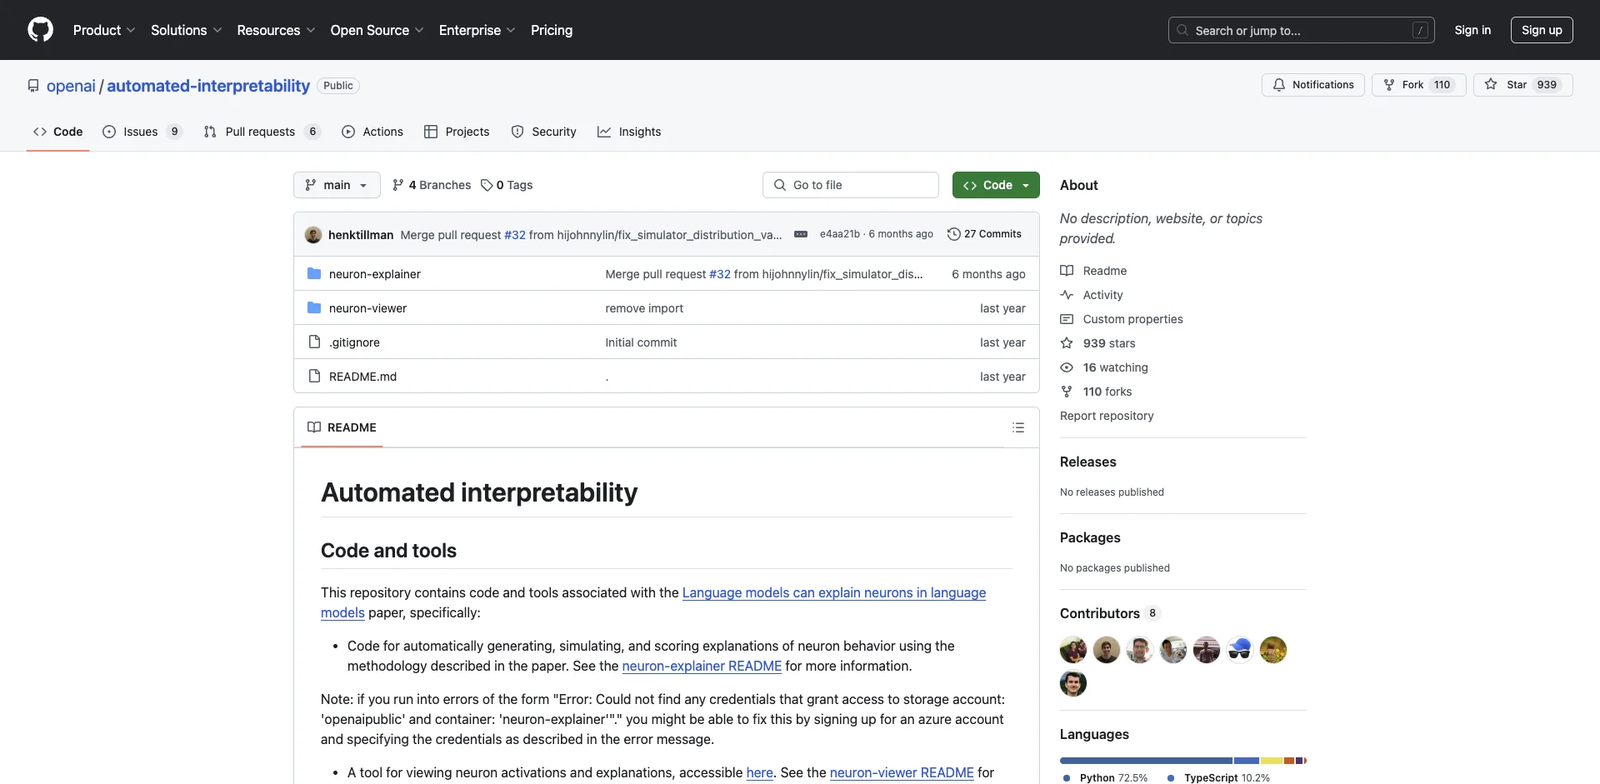Open the neuron-explainer folder
The image size is (1600, 784).
[374, 274]
